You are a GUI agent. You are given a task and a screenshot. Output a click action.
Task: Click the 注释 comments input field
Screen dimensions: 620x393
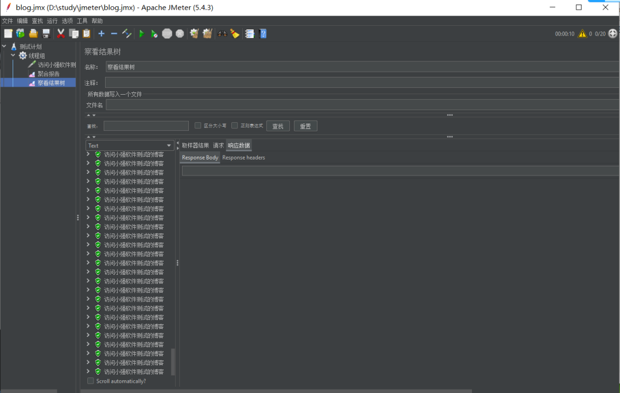click(362, 83)
